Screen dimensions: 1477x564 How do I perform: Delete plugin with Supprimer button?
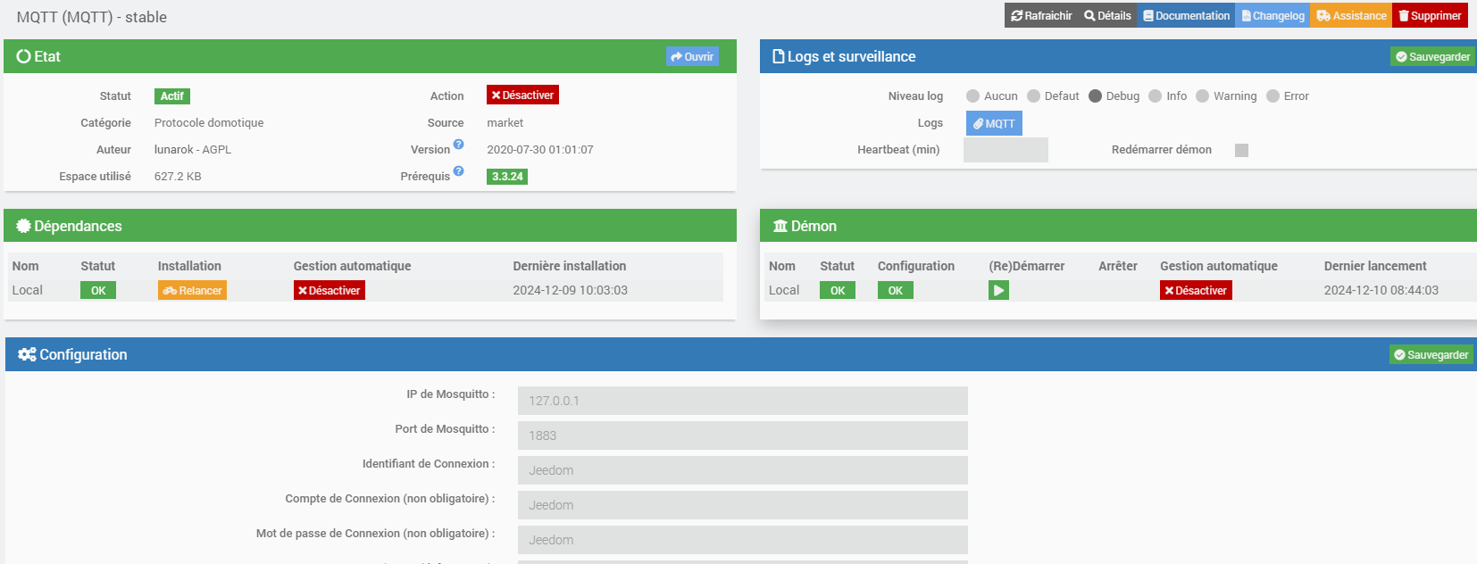(1430, 16)
